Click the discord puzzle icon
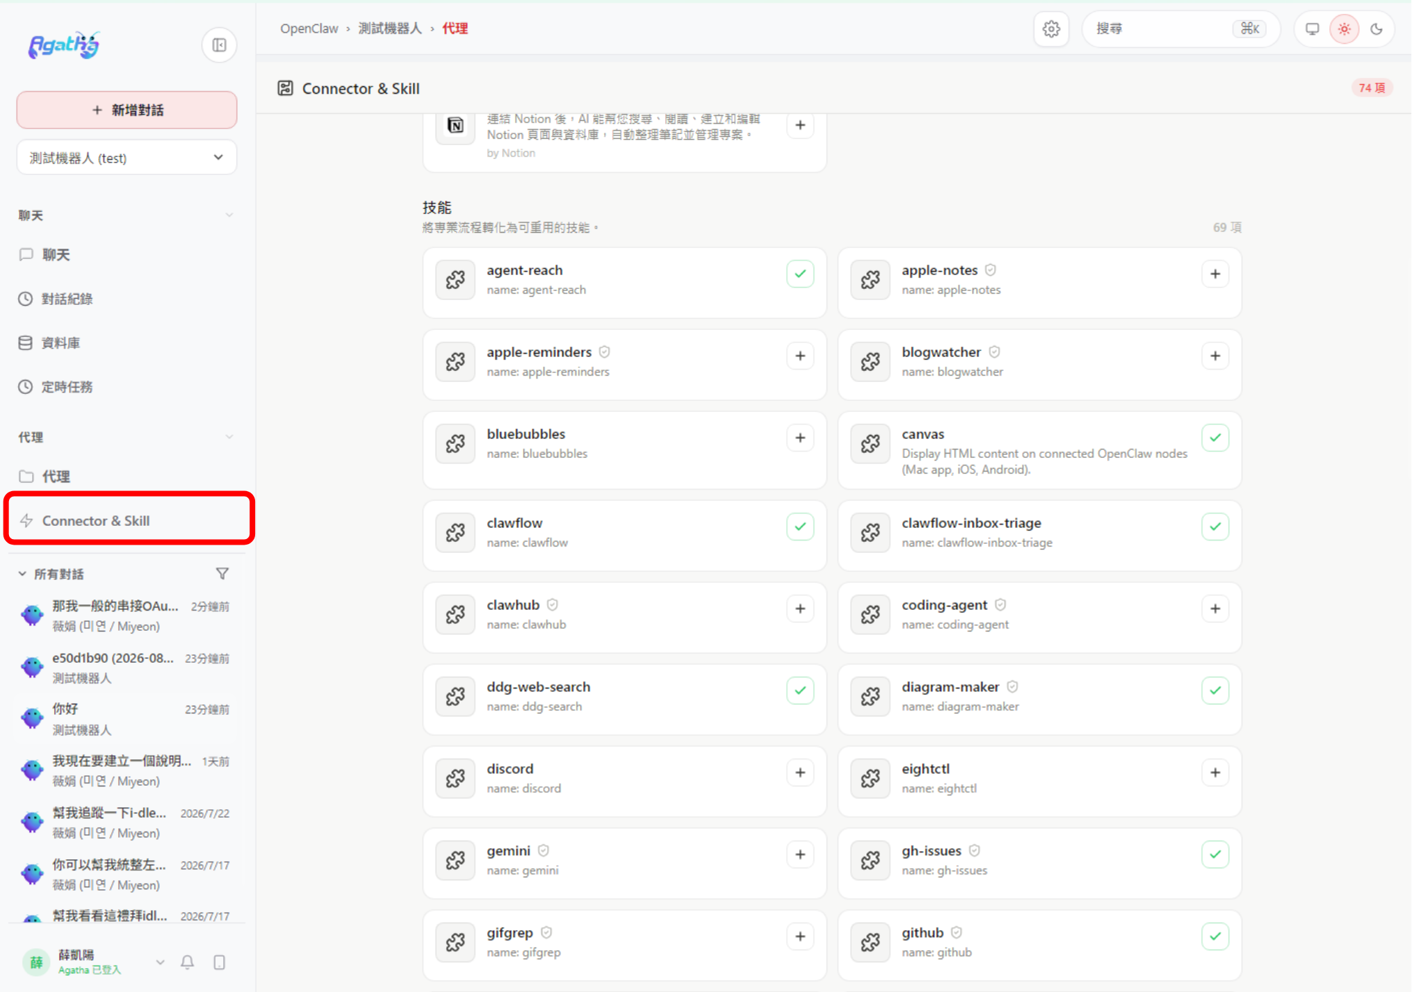The width and height of the screenshot is (1421, 992). pos(455,779)
